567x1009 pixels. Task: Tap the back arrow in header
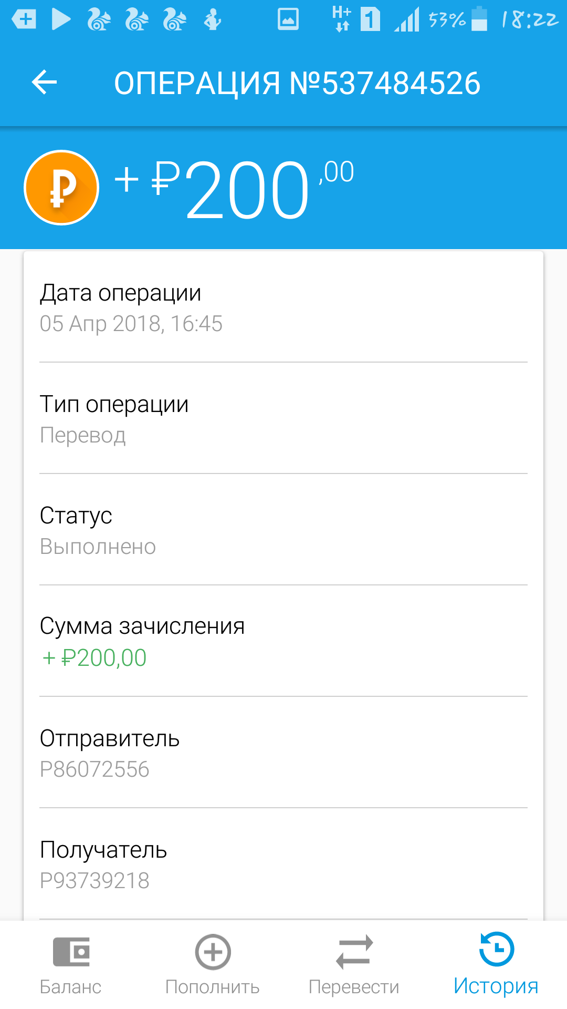click(44, 83)
